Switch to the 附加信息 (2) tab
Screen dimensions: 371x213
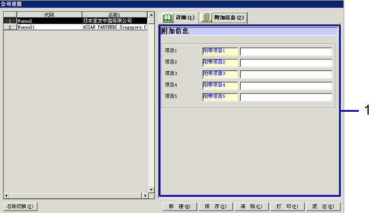(x=223, y=17)
